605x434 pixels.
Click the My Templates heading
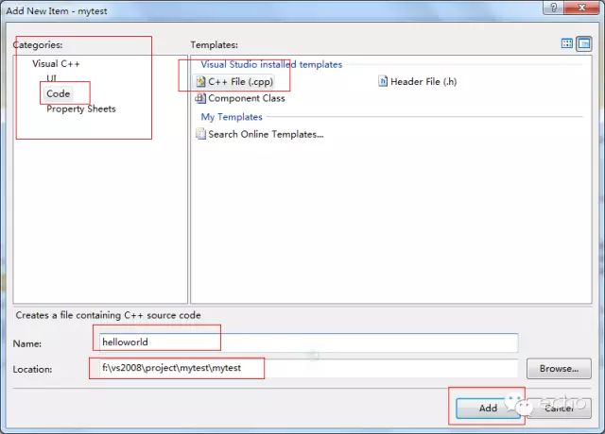pos(232,117)
